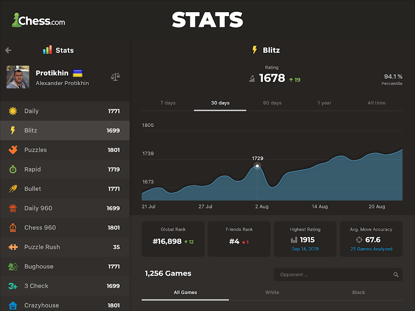Click the Chess 960 timer icon
The image size is (415, 311).
(x=13, y=227)
